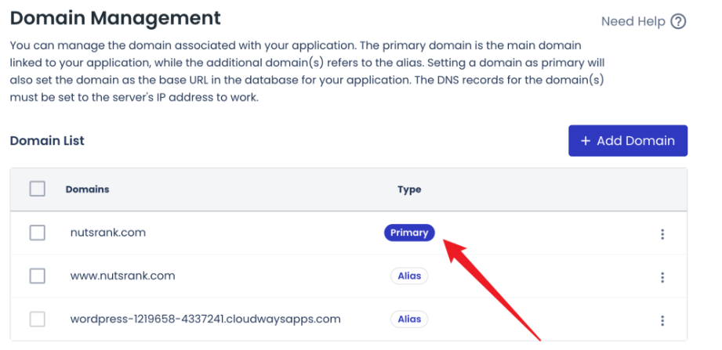Click the Domain List heading
722x350 pixels.
pos(47,141)
